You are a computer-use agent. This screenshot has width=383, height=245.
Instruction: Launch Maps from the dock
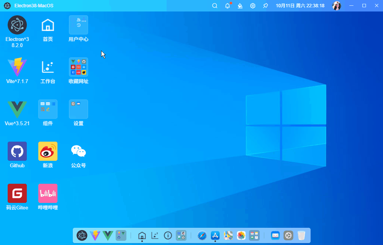click(x=228, y=235)
